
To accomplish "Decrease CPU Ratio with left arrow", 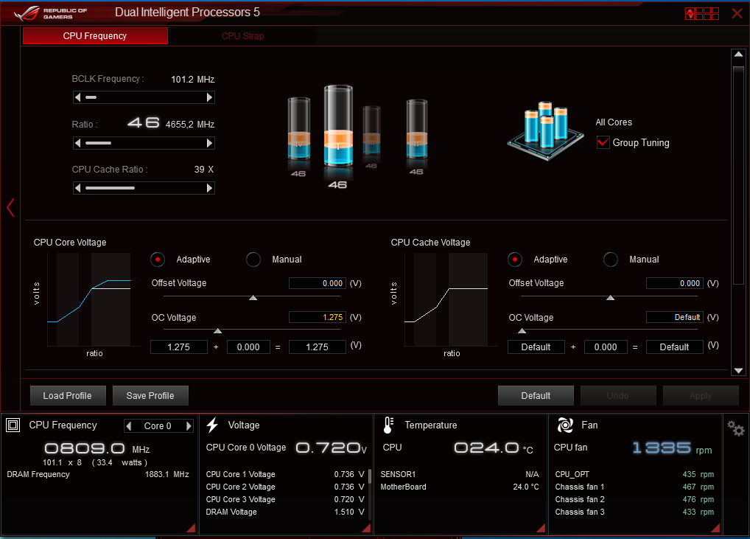I will pyautogui.click(x=78, y=143).
